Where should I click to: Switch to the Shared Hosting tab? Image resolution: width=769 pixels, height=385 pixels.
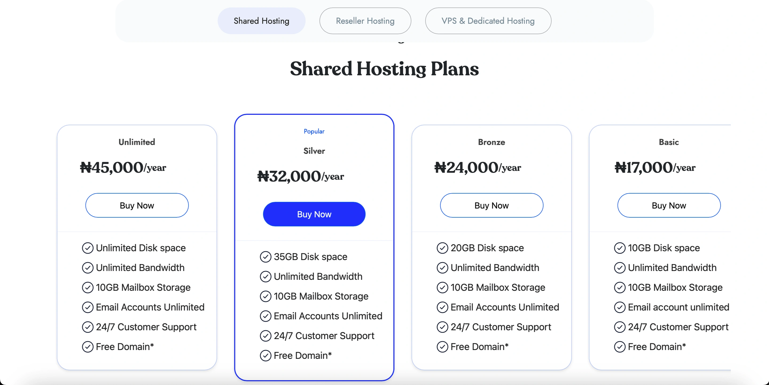coord(261,21)
